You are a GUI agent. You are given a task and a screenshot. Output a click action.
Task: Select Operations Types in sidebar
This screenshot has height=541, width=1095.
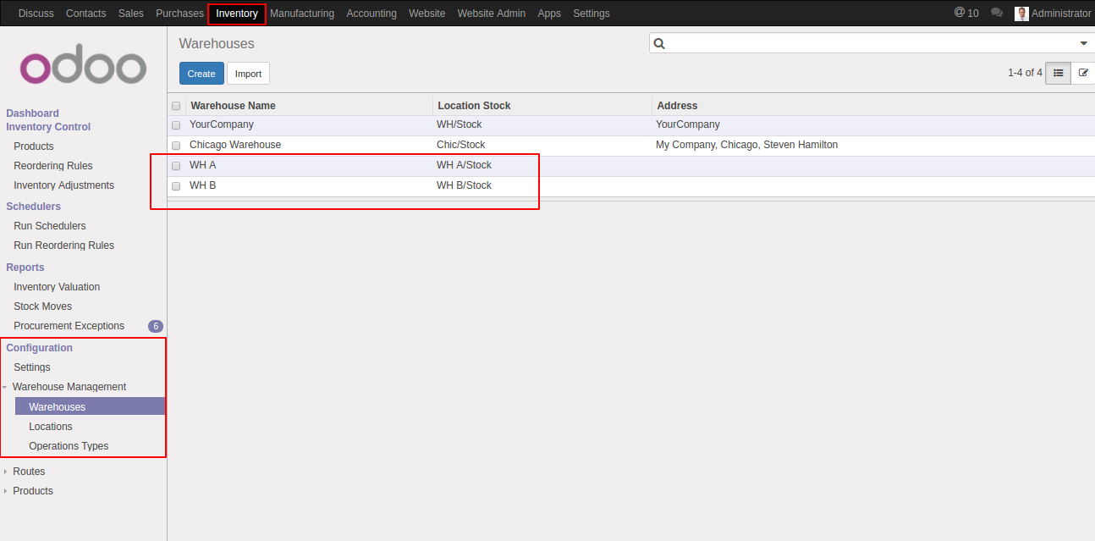coord(69,446)
